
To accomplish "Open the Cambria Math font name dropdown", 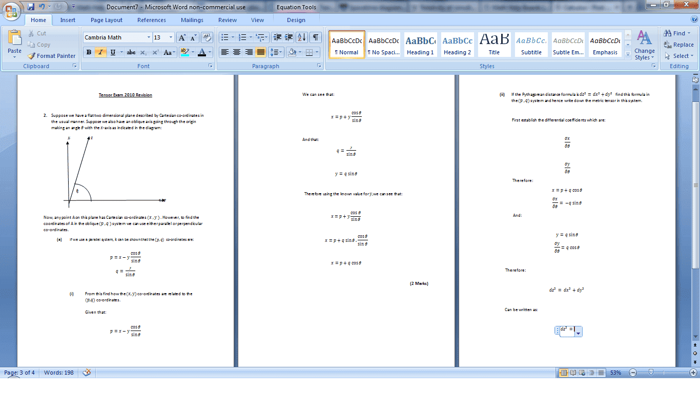I will (149, 37).
